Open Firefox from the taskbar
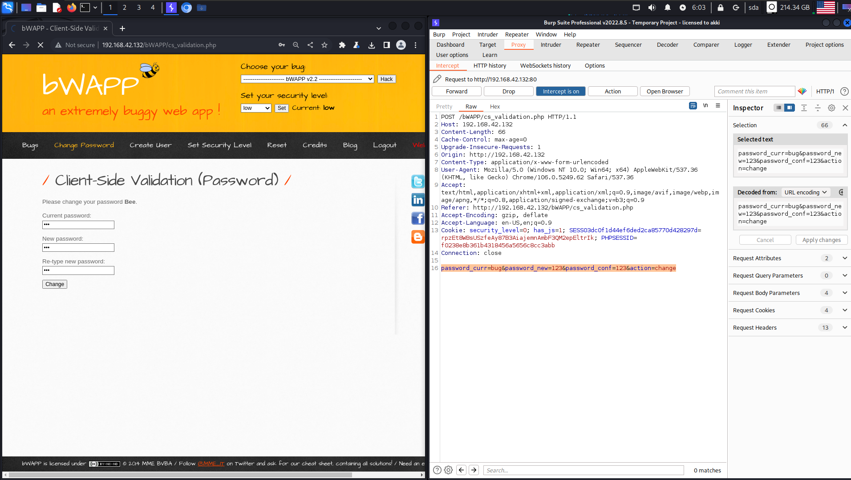The height and width of the screenshot is (480, 851). click(71, 8)
